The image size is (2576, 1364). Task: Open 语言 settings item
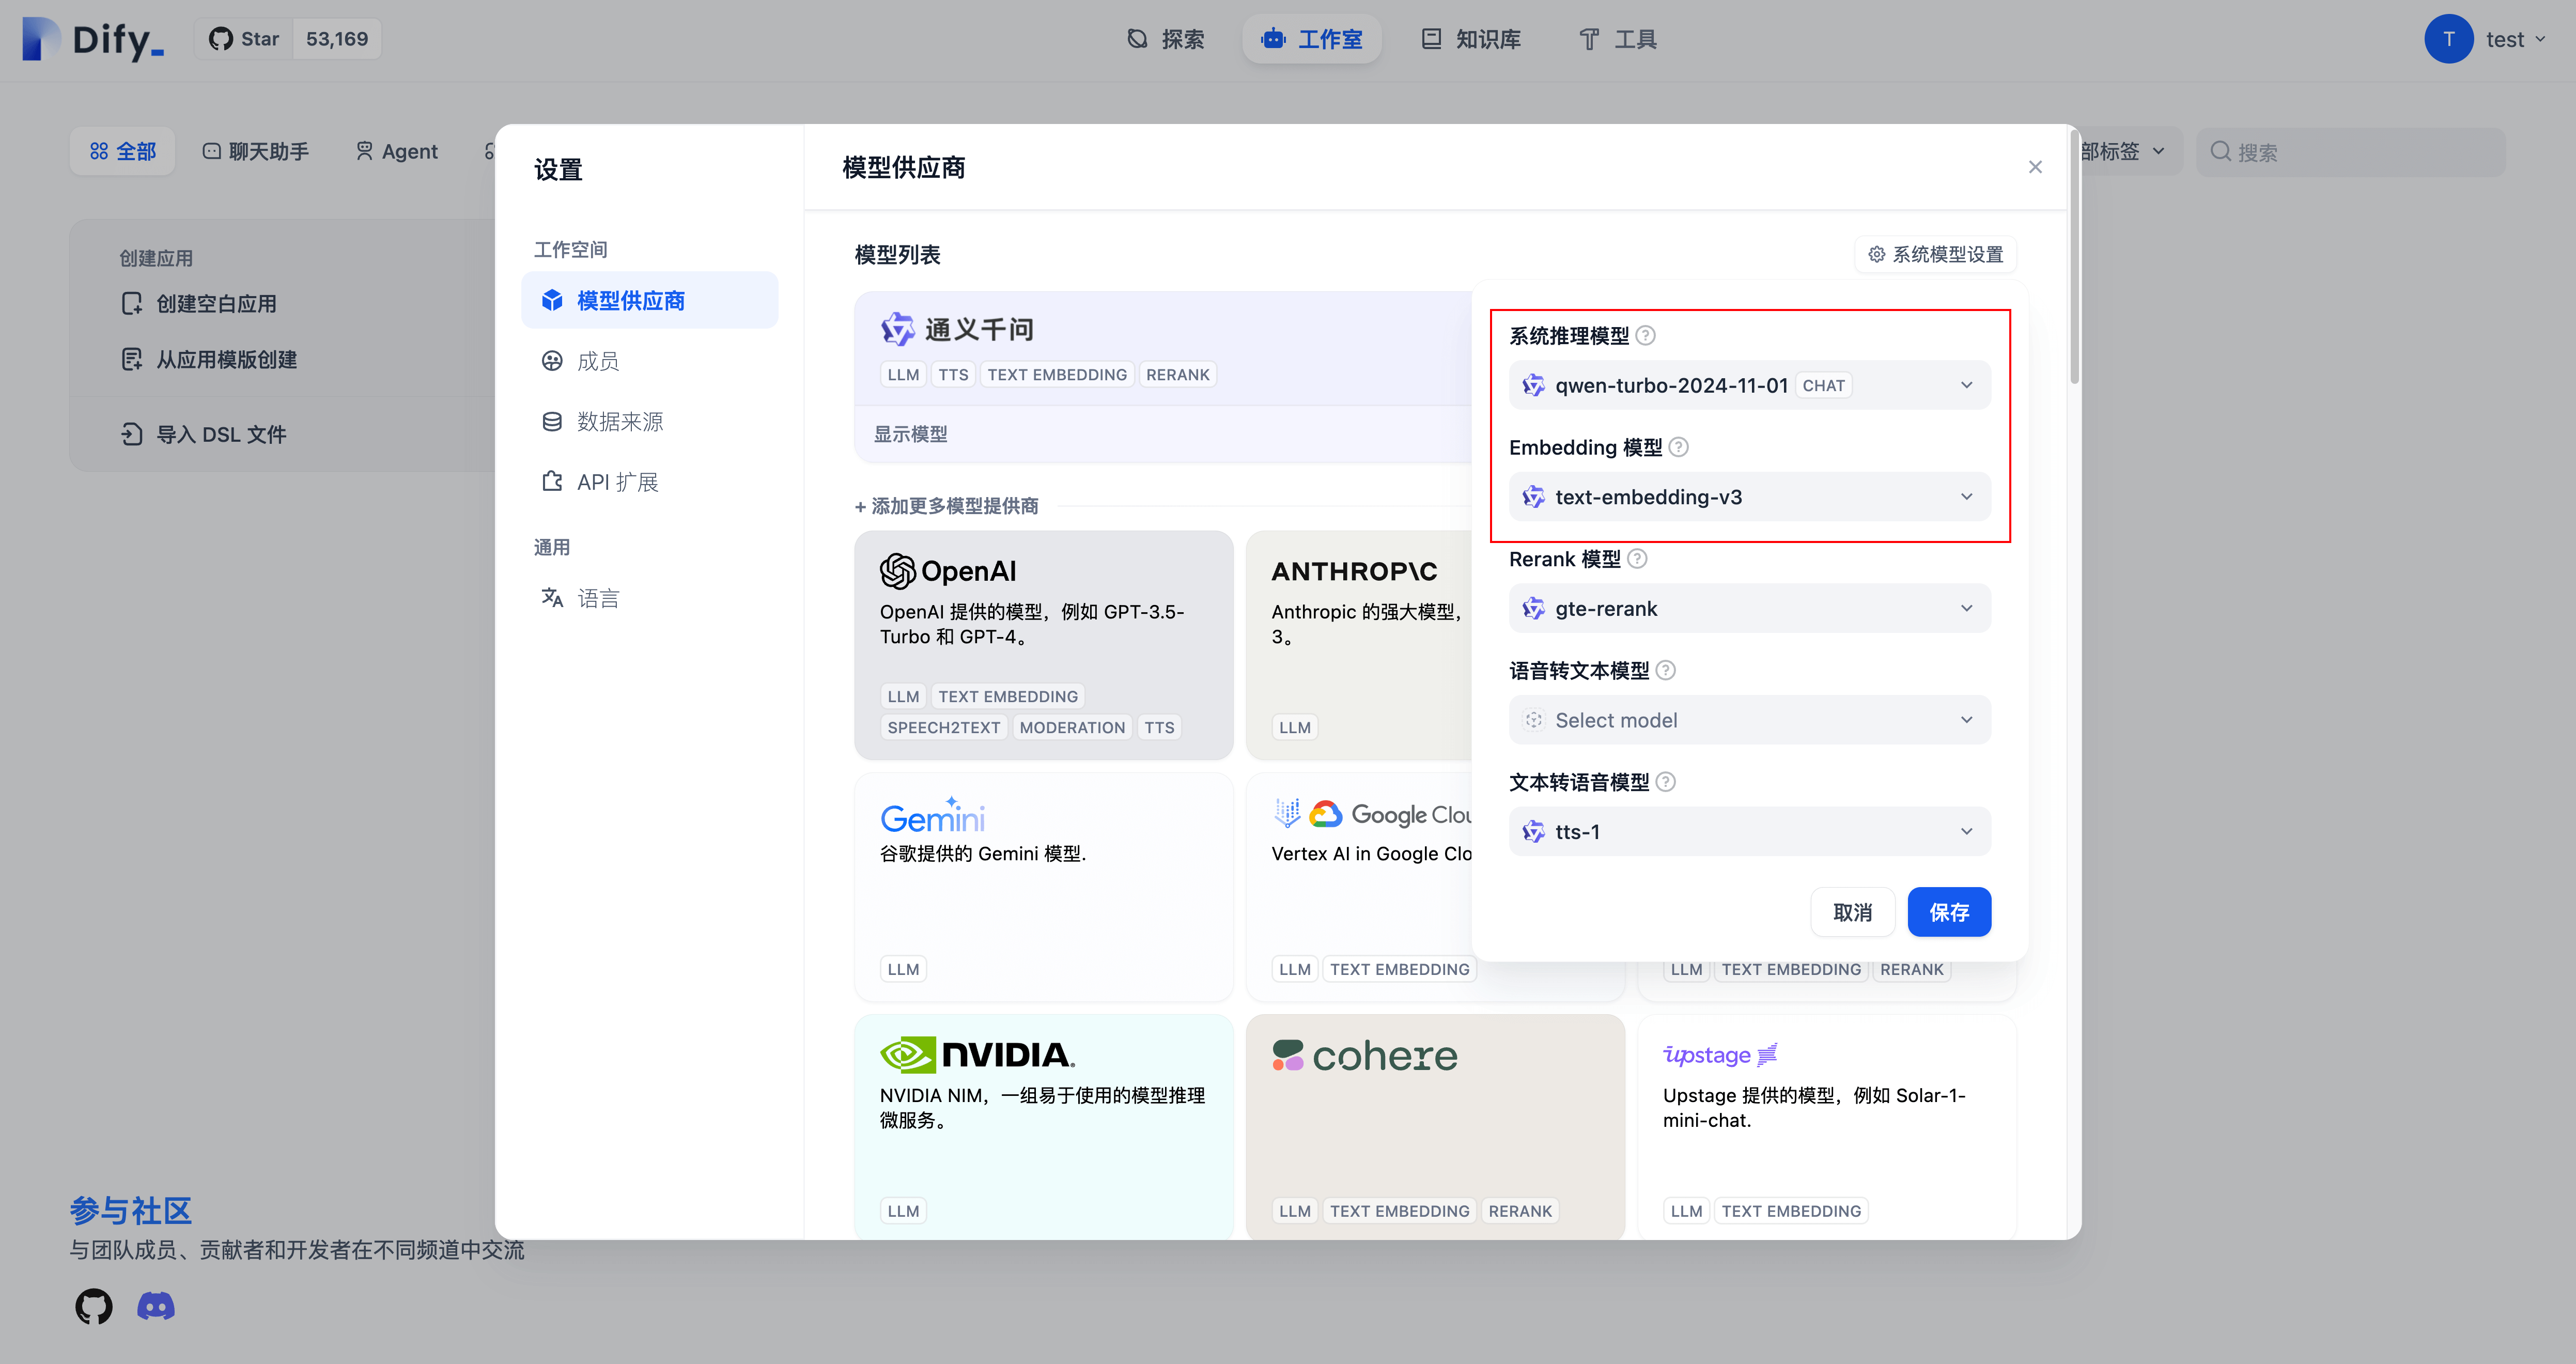pos(649,598)
